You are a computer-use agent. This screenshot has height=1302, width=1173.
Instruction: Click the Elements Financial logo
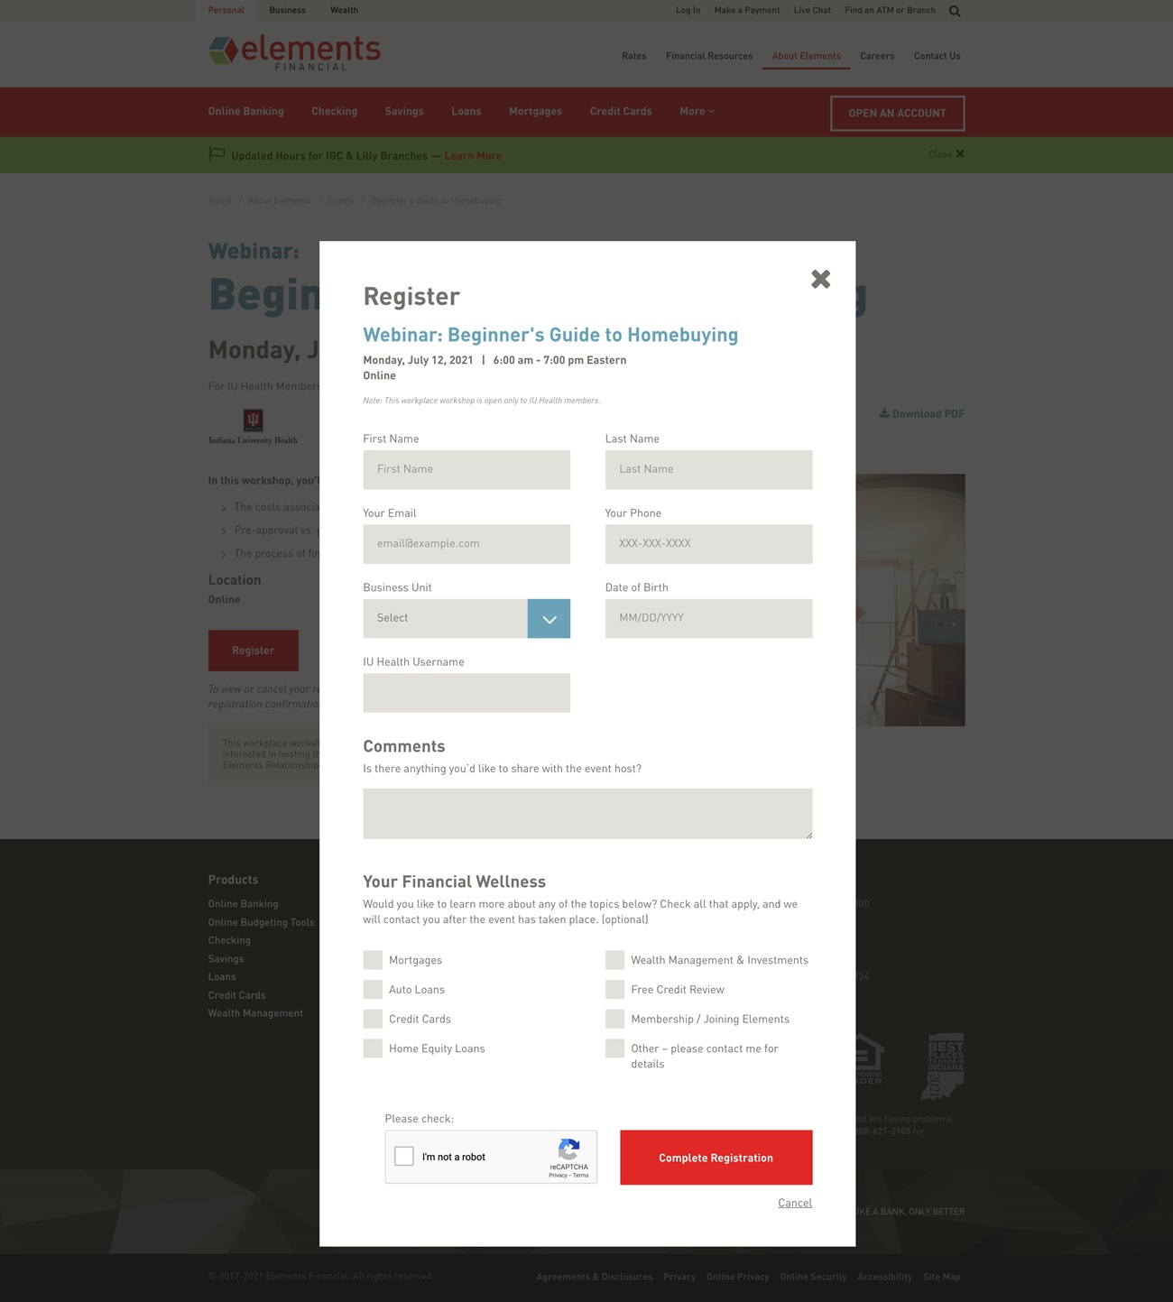294,52
